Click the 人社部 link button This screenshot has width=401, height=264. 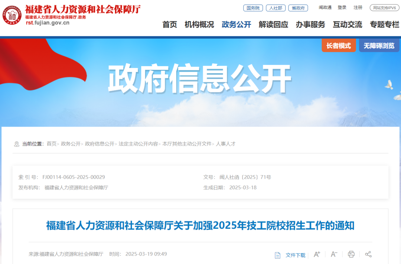tap(276, 8)
